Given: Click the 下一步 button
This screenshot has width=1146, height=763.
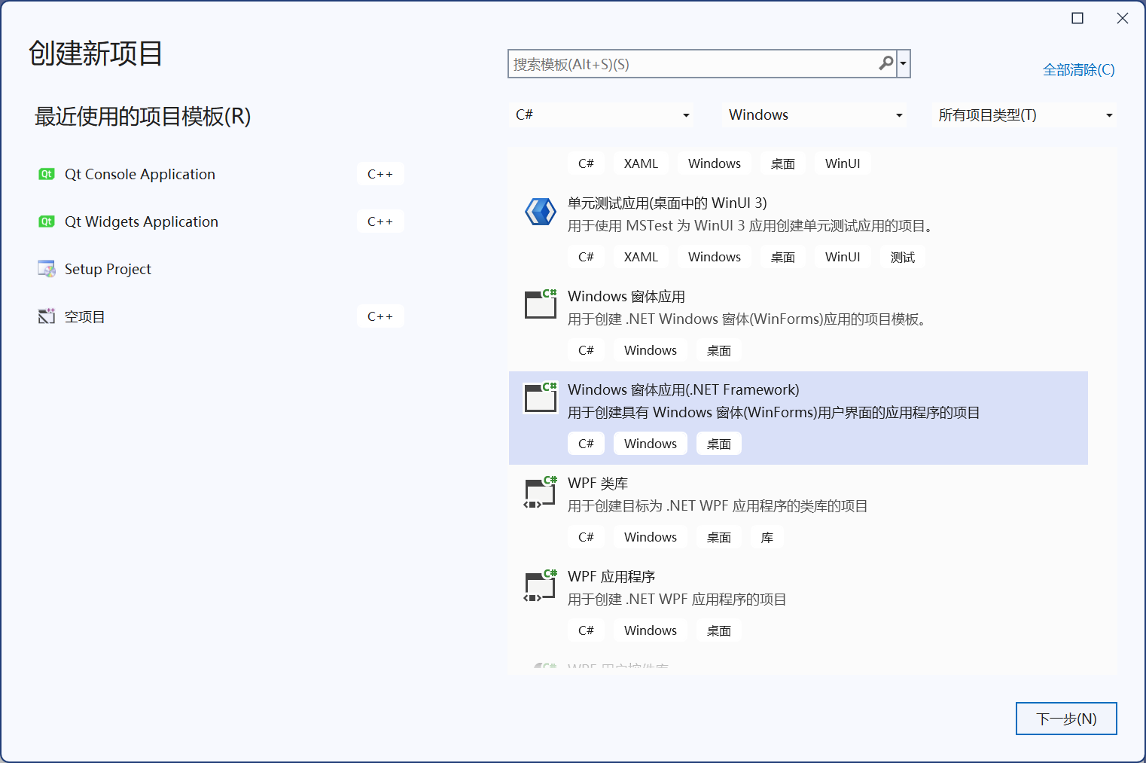Looking at the screenshot, I should click(x=1066, y=719).
